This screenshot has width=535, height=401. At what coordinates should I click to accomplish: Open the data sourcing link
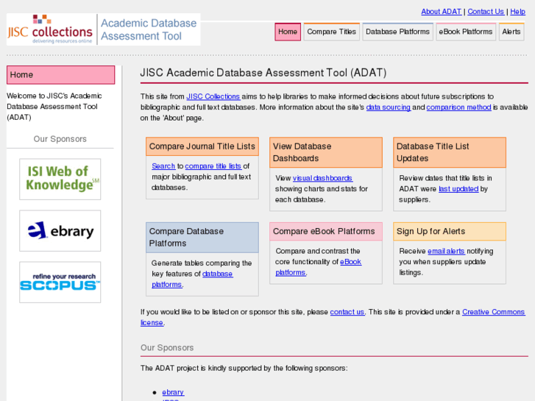(389, 107)
